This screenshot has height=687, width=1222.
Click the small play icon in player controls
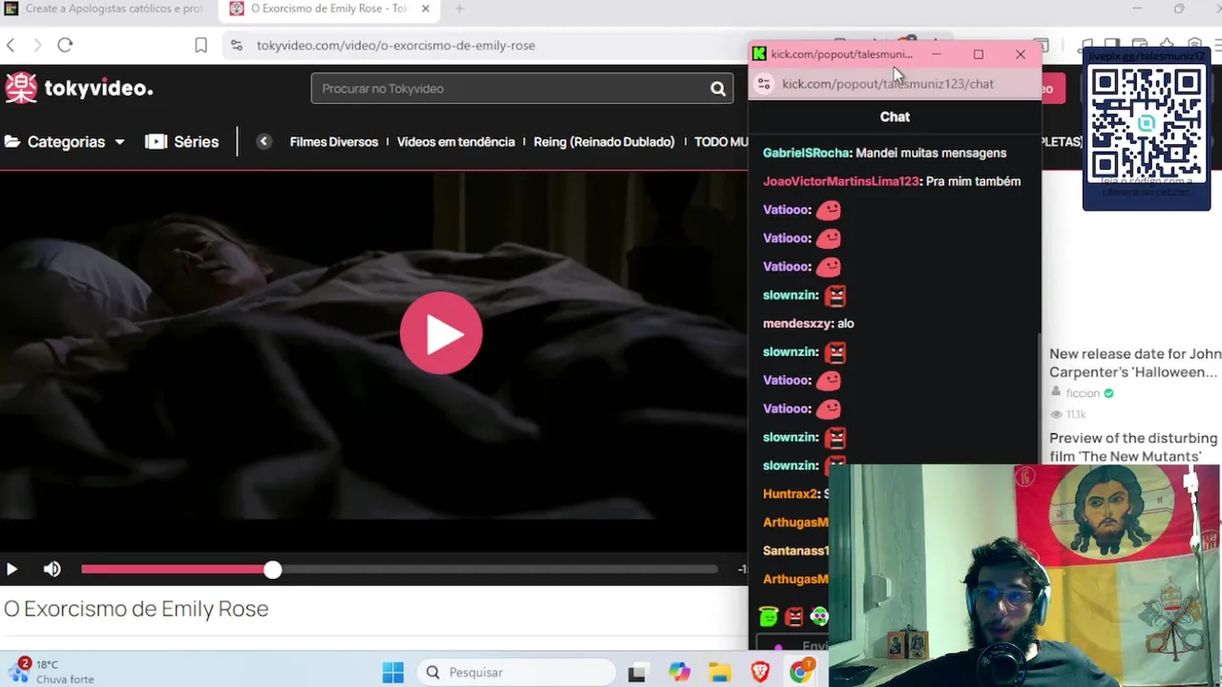[11, 570]
